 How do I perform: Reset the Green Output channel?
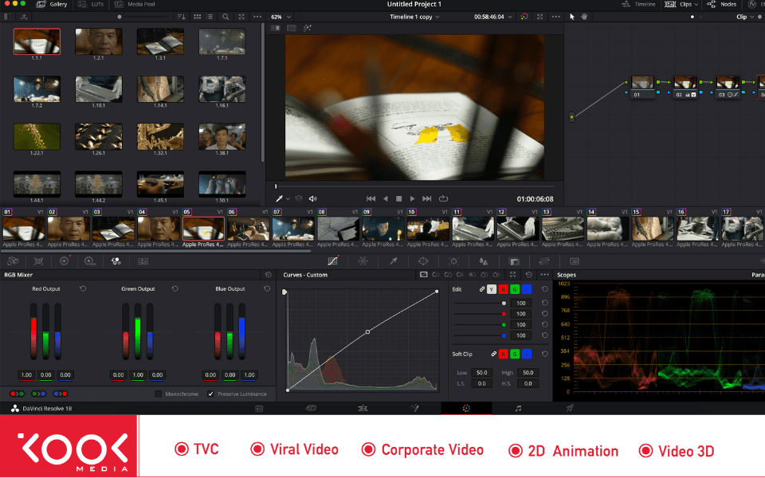175,288
